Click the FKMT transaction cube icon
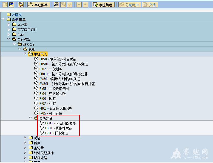Image resolution: width=213 pixels, height=163 pixels. [x=42, y=123]
